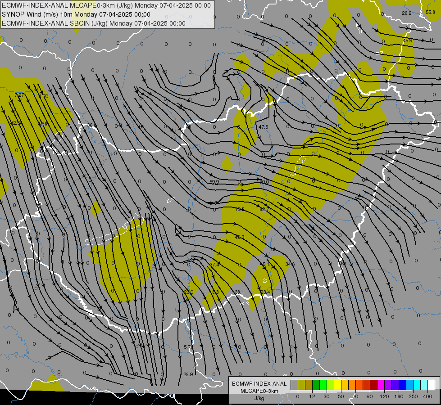Click the map value 37.4
This screenshot has width=441, height=405.
coord(214,265)
